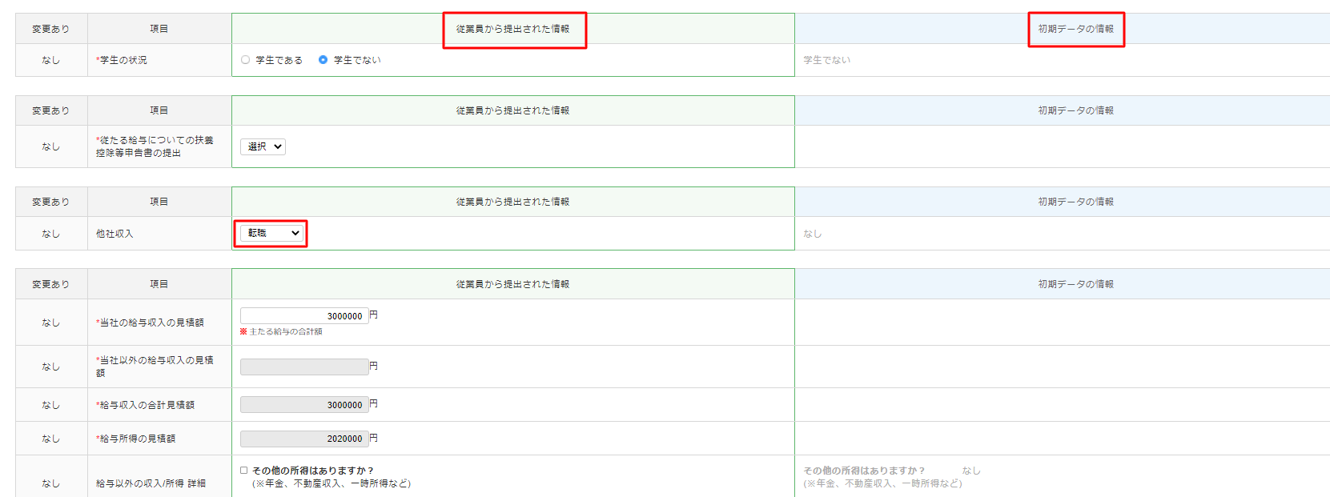
Task: Click the empty 当社以外の給与収入の見積額 field
Action: coord(304,367)
